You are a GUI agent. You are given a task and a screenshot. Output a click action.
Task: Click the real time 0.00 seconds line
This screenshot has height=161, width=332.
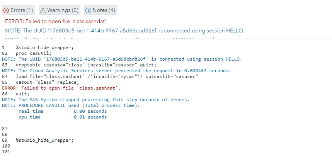click(x=63, y=111)
